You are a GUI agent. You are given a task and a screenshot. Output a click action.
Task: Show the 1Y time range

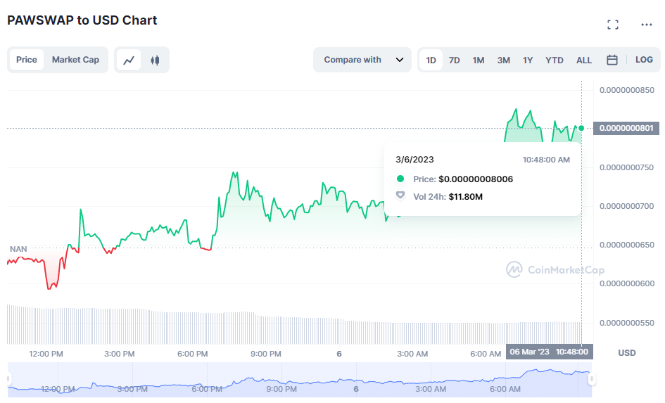pyautogui.click(x=528, y=60)
